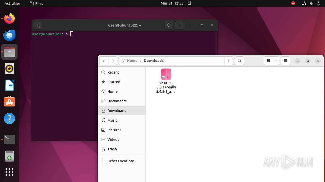Open the Terminal hamburger menu

pyautogui.click(x=180, y=25)
